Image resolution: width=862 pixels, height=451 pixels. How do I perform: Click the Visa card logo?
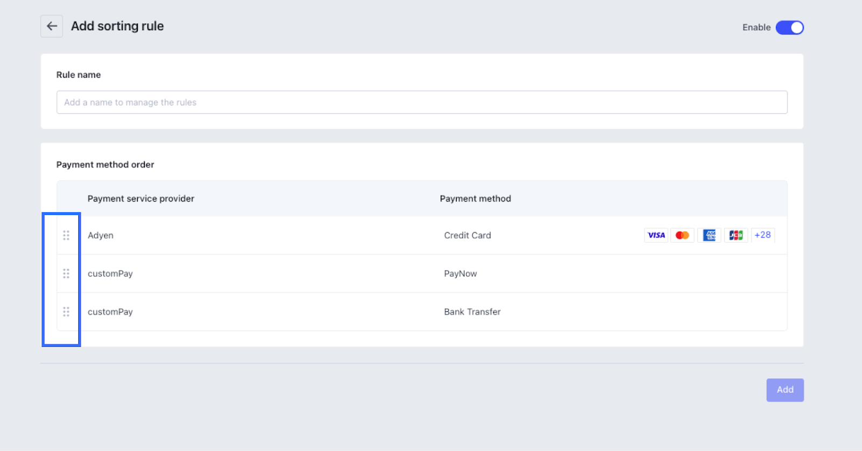point(656,235)
